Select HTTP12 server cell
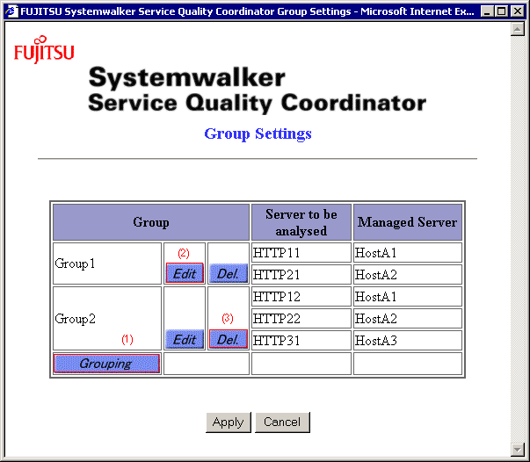 pos(301,297)
